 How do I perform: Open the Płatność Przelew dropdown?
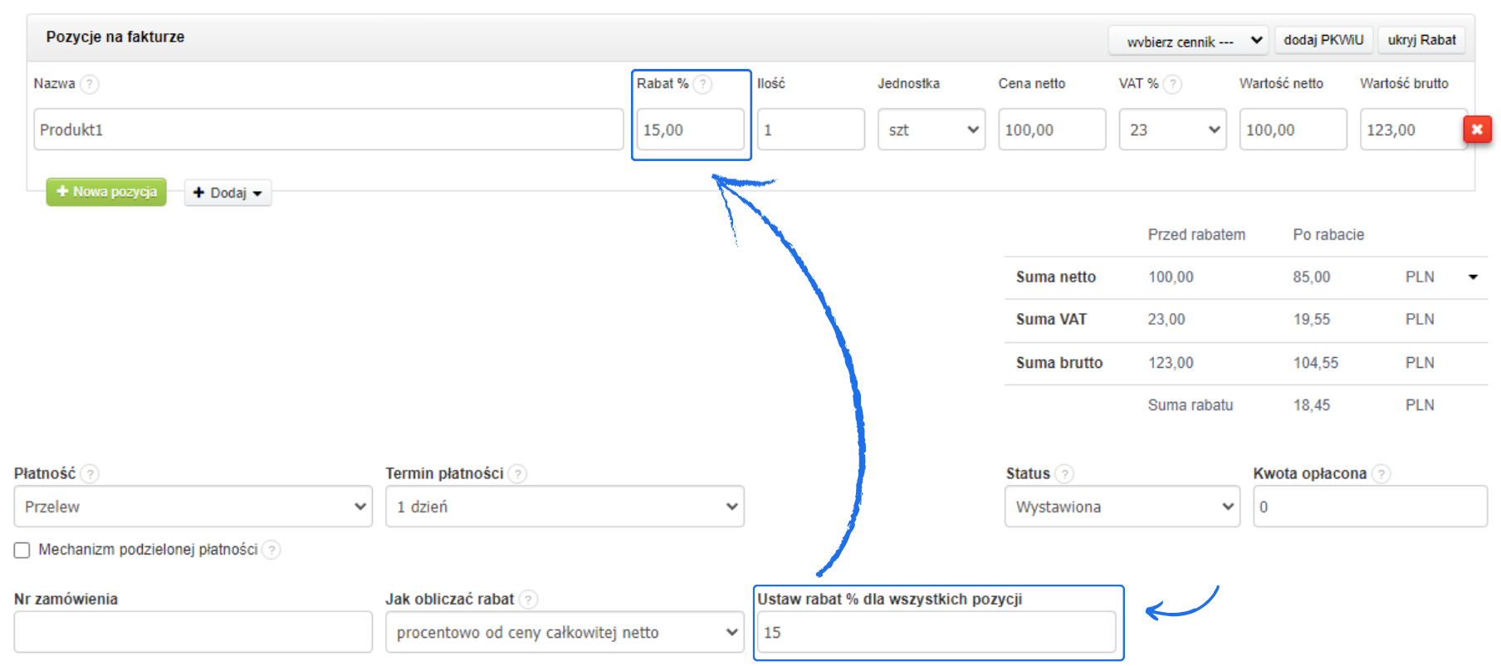[193, 507]
